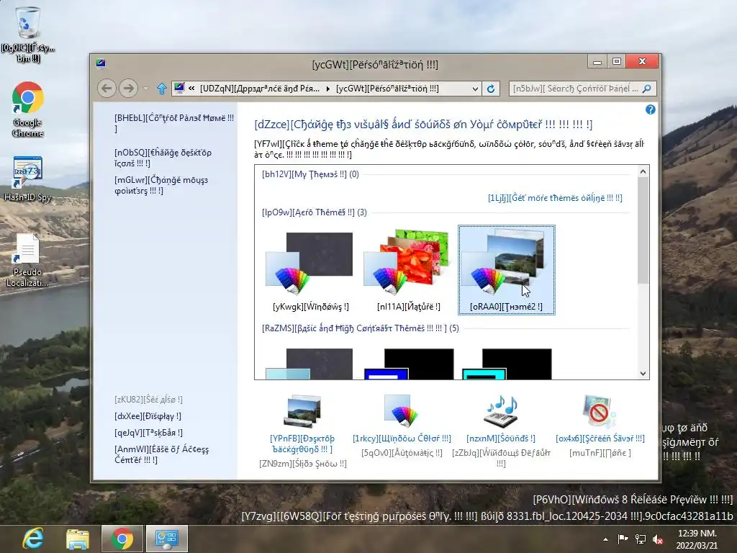
Task: Open the Window Color swatch icon
Action: tap(401, 410)
